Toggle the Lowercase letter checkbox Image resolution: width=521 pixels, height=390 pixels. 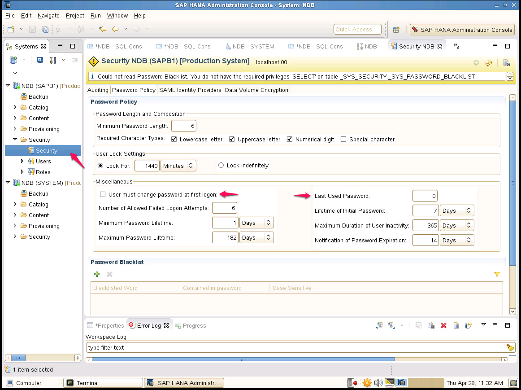pos(174,139)
